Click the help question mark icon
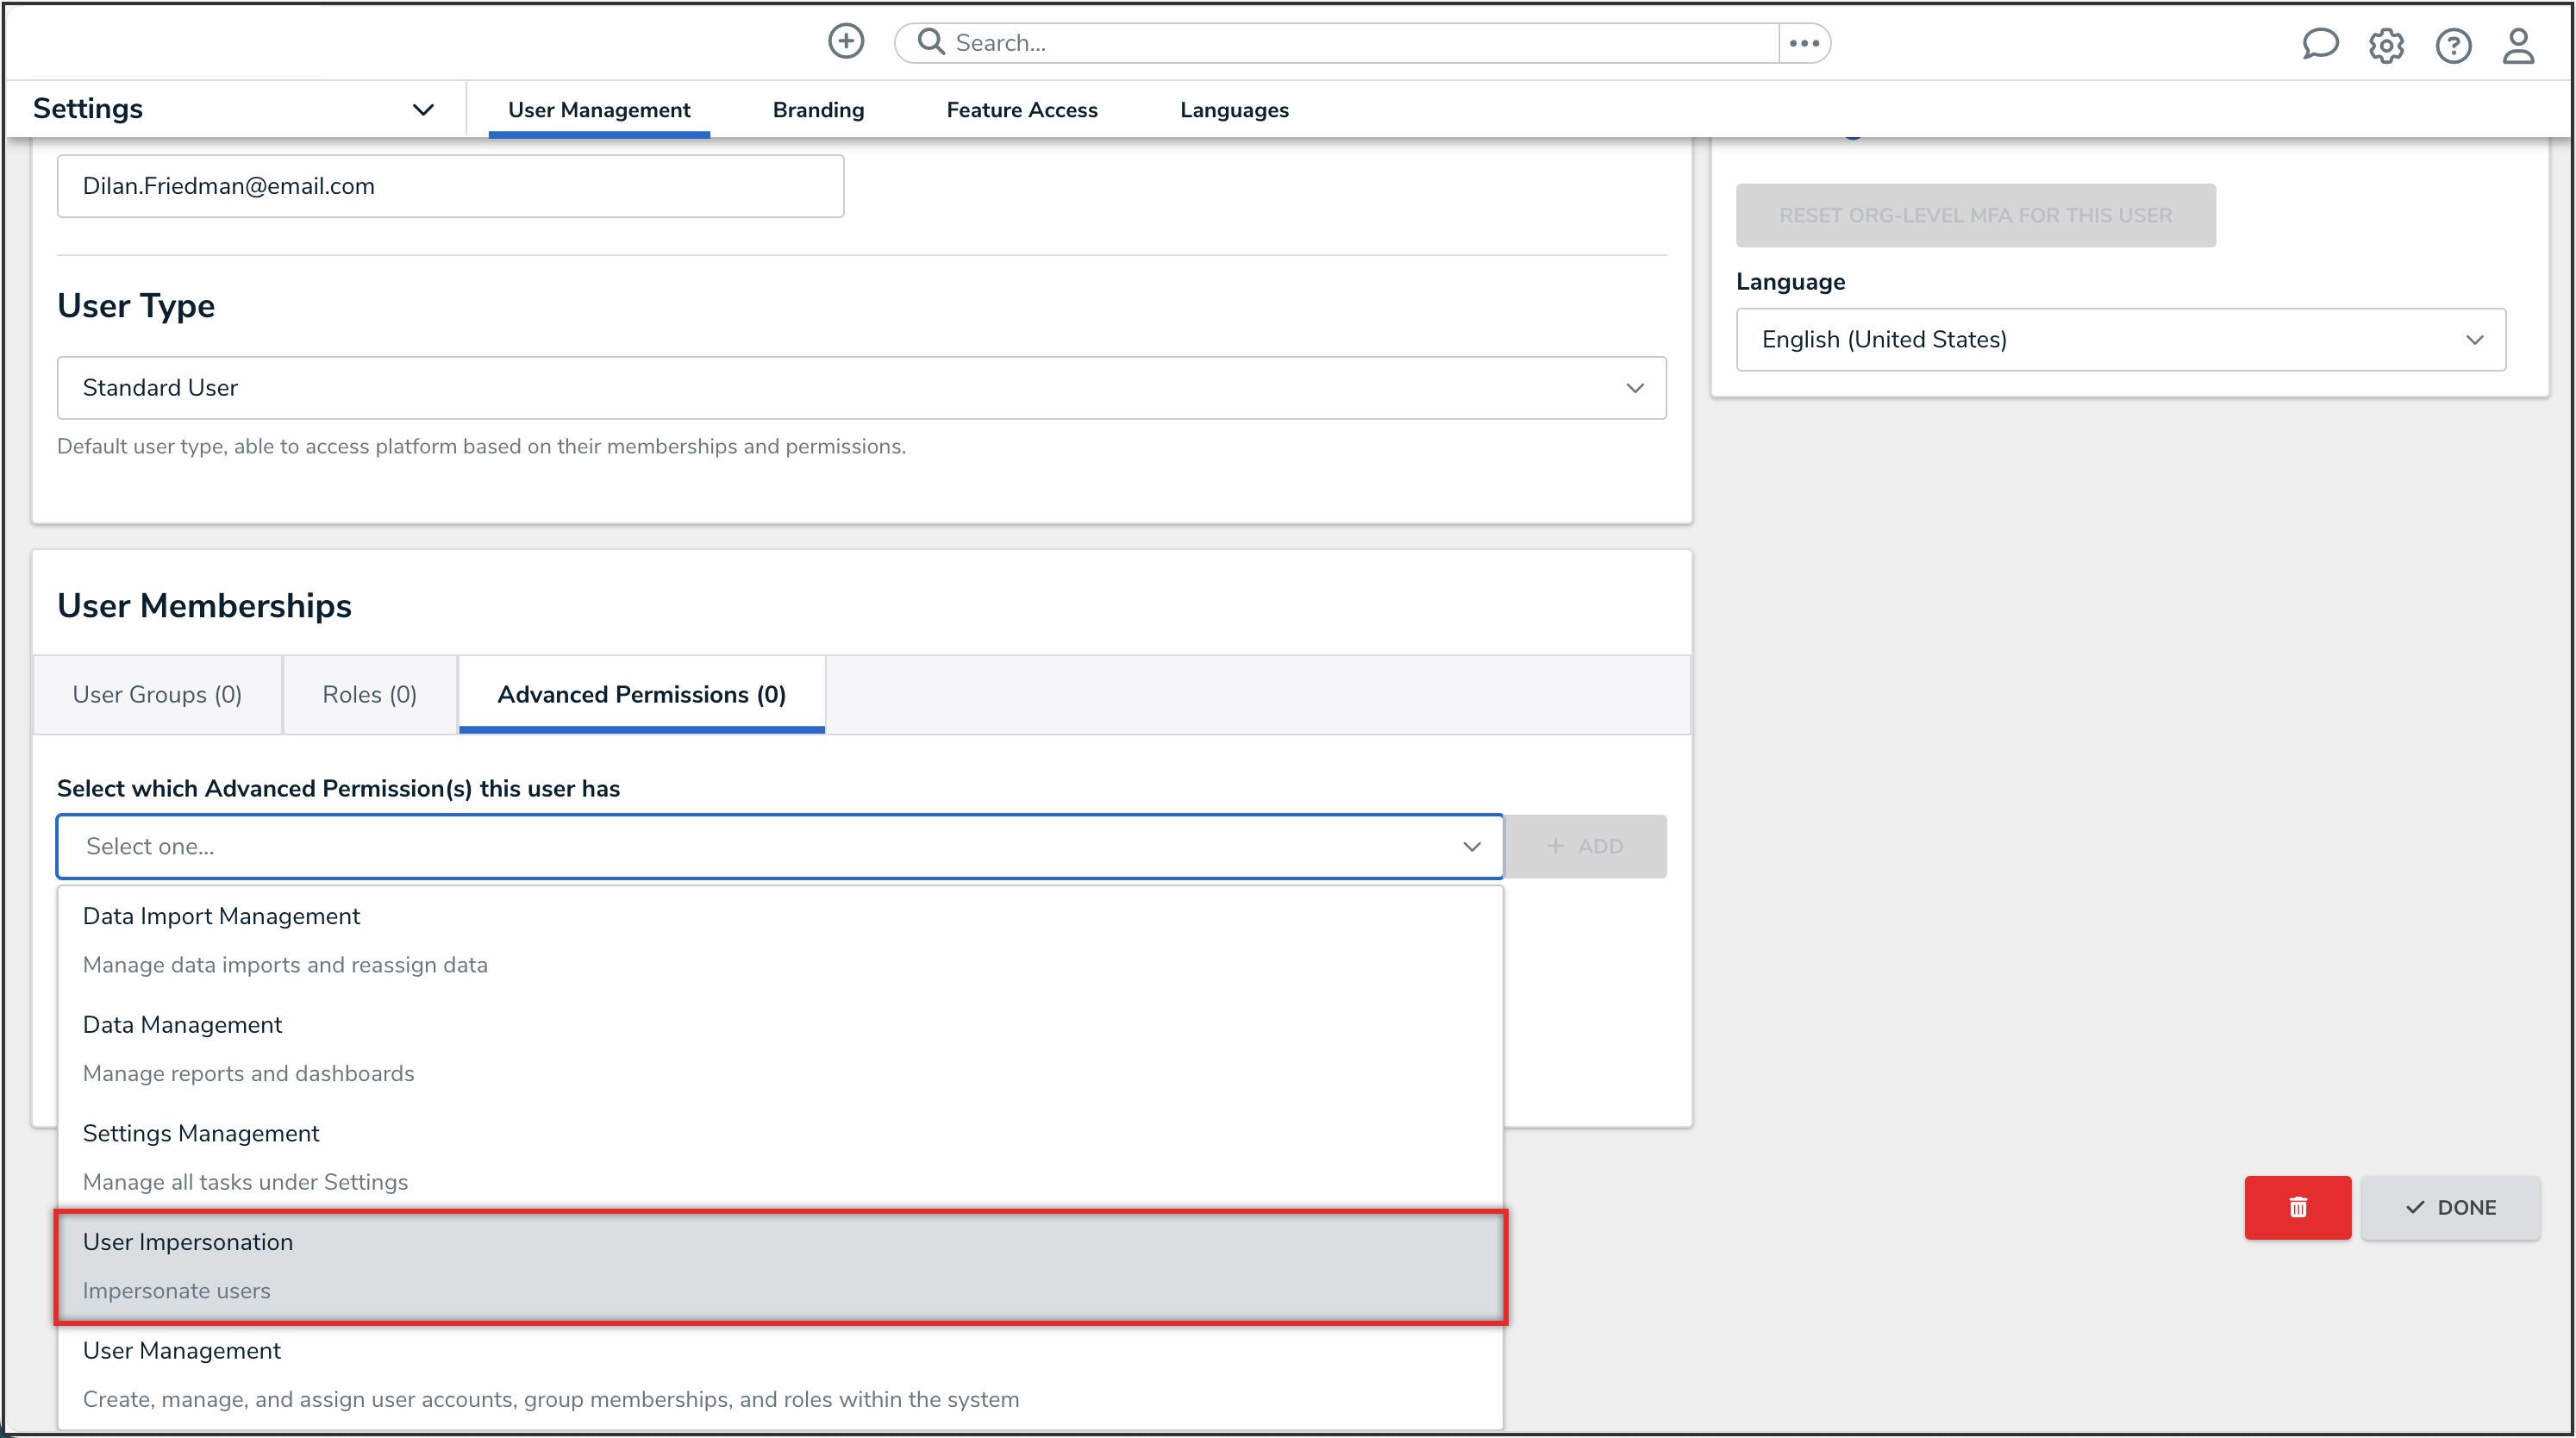The height and width of the screenshot is (1438, 2576). click(2453, 45)
